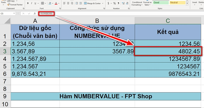Open Format as Table menu
Image resolution: width=204 pixels, height=108 pixels.
[147, 4]
